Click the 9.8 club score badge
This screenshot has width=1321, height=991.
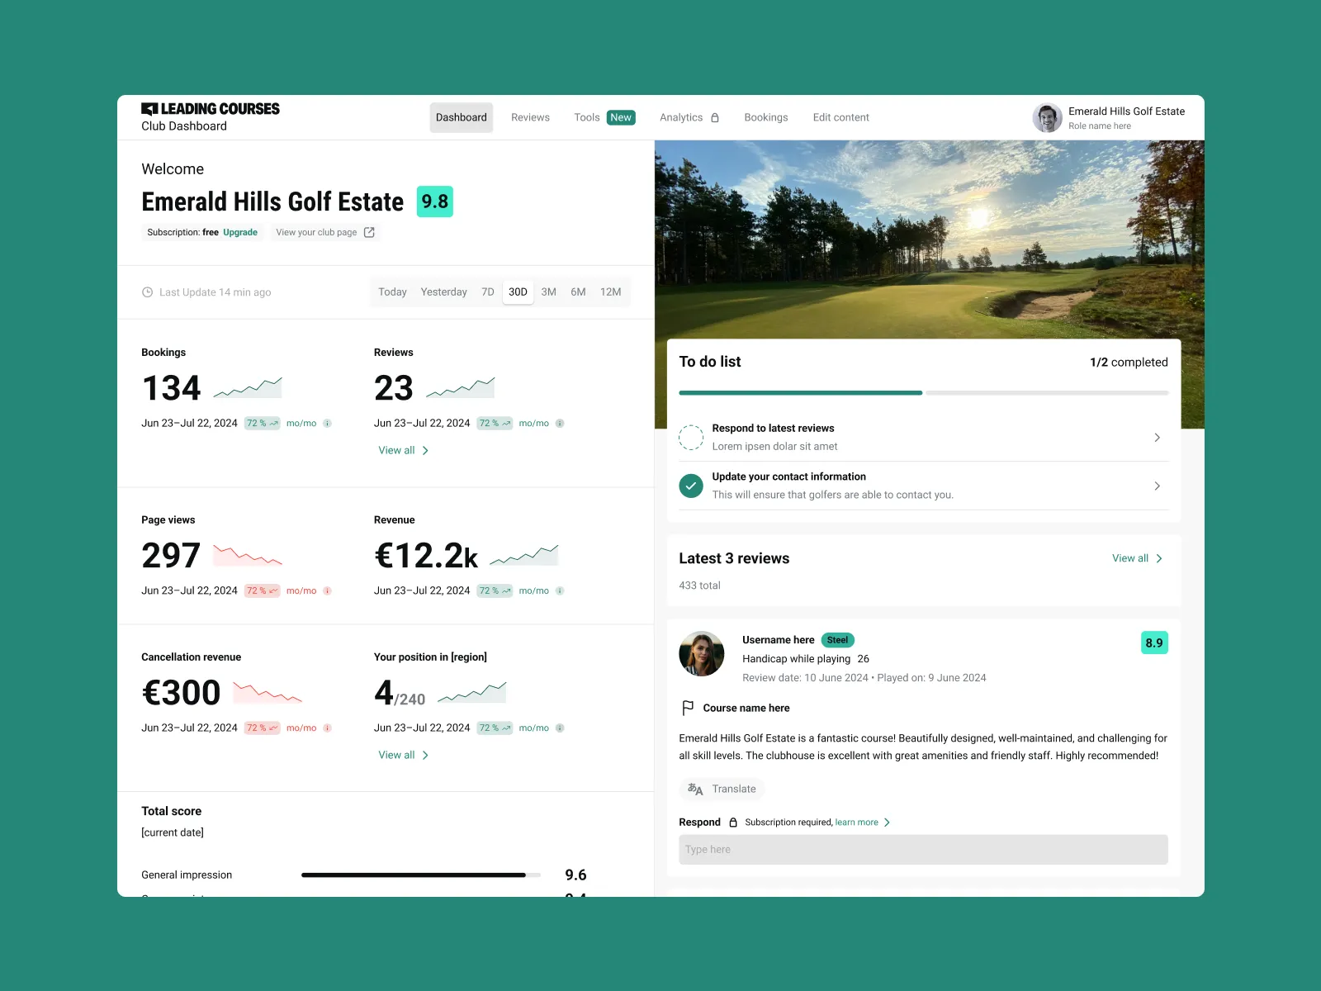[x=434, y=202]
